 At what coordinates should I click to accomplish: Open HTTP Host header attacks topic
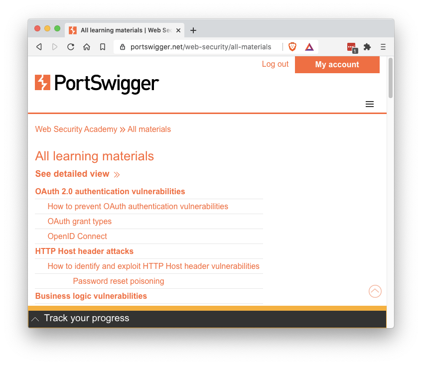84,251
